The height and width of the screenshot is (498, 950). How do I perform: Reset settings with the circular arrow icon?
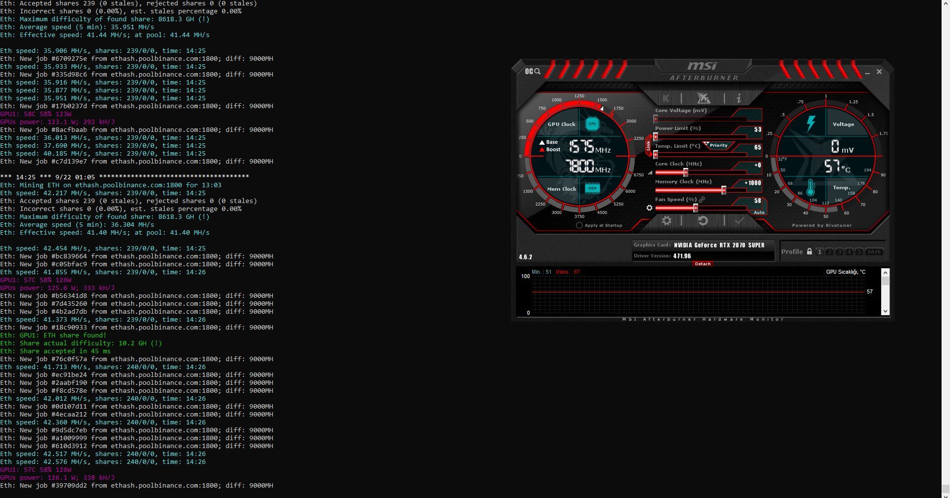703,221
